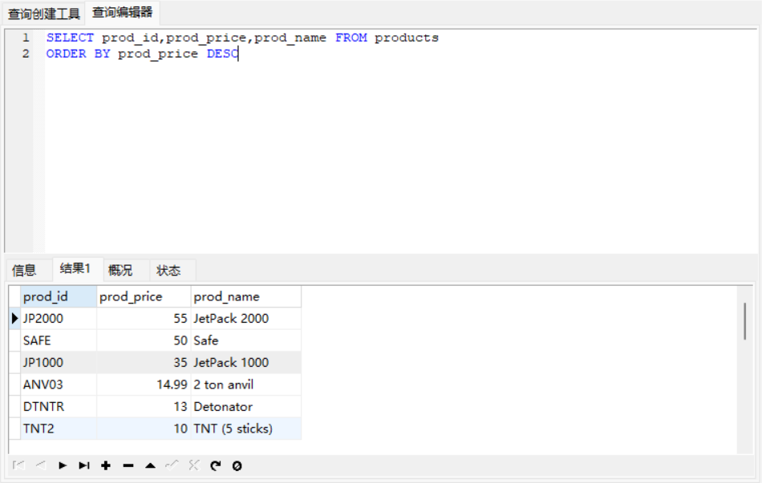Apply changes with the checkmark icon
Image resolution: width=762 pixels, height=483 pixels.
(x=172, y=465)
